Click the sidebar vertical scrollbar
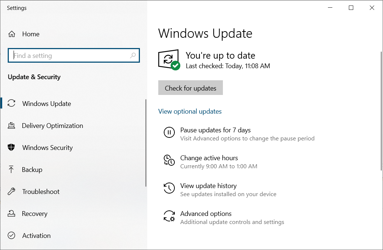Viewport: 383px width, 250px height. pos(146,143)
